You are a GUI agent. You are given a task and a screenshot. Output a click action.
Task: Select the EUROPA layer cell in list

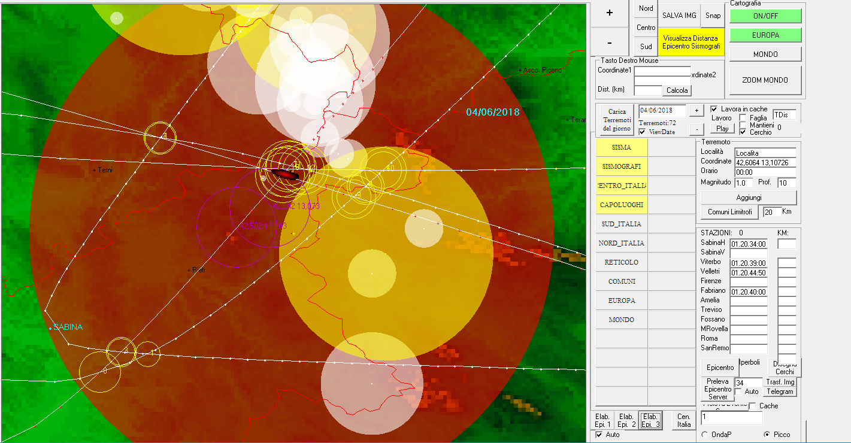point(622,301)
